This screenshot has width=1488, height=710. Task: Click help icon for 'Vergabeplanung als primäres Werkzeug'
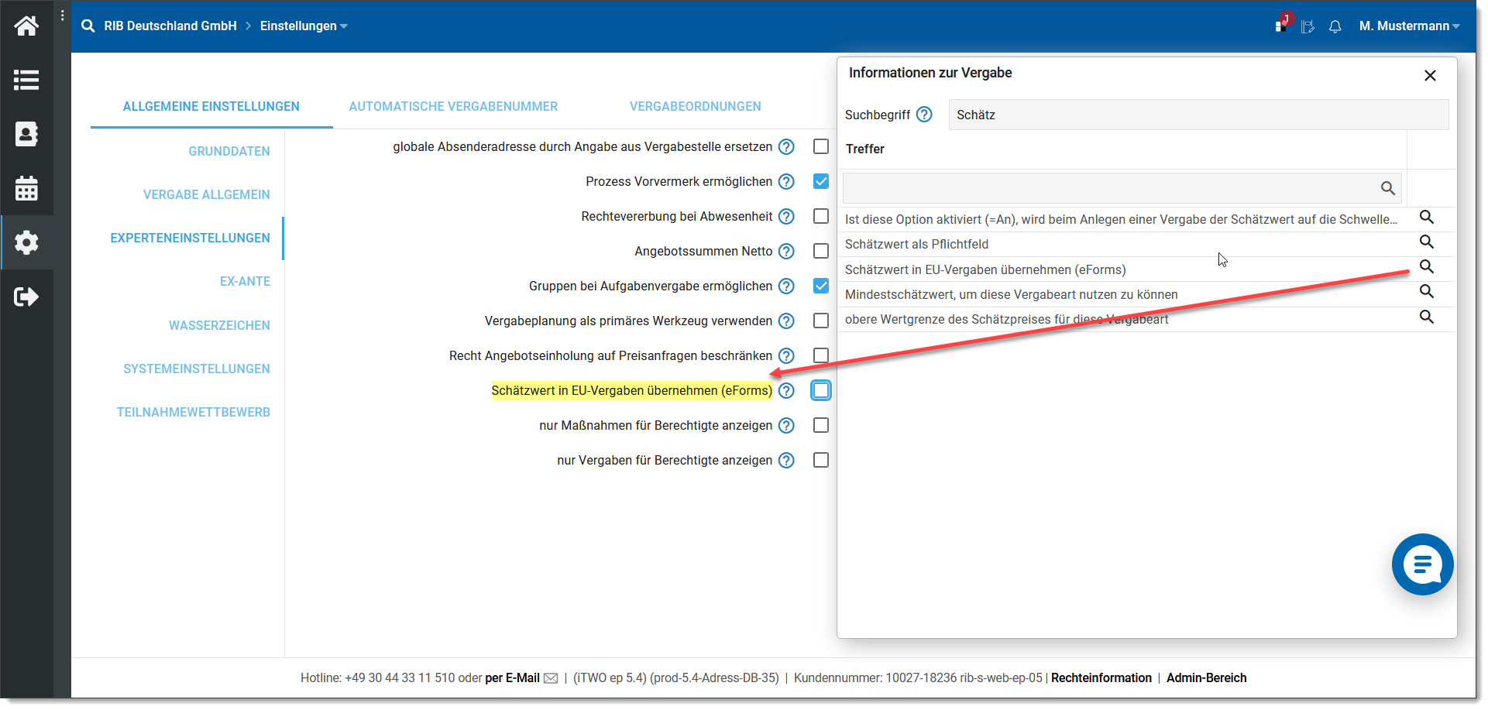click(786, 321)
